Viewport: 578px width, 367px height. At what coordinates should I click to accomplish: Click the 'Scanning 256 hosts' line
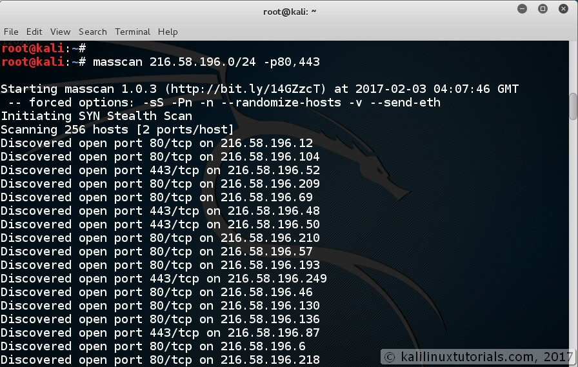pos(117,130)
